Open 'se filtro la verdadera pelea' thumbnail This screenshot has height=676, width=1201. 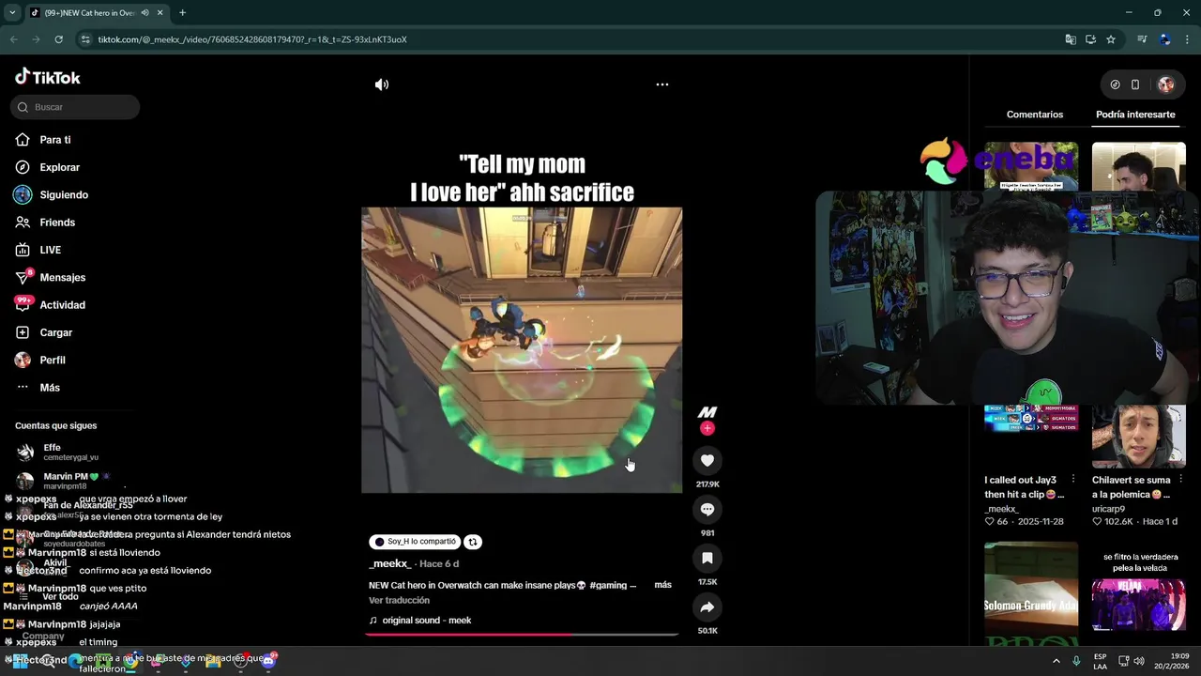pos(1139,593)
